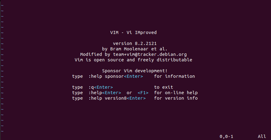This screenshot has width=271, height=140.
Task: Click the blue <Enter> after sponsor
Action: pyautogui.click(x=133, y=76)
